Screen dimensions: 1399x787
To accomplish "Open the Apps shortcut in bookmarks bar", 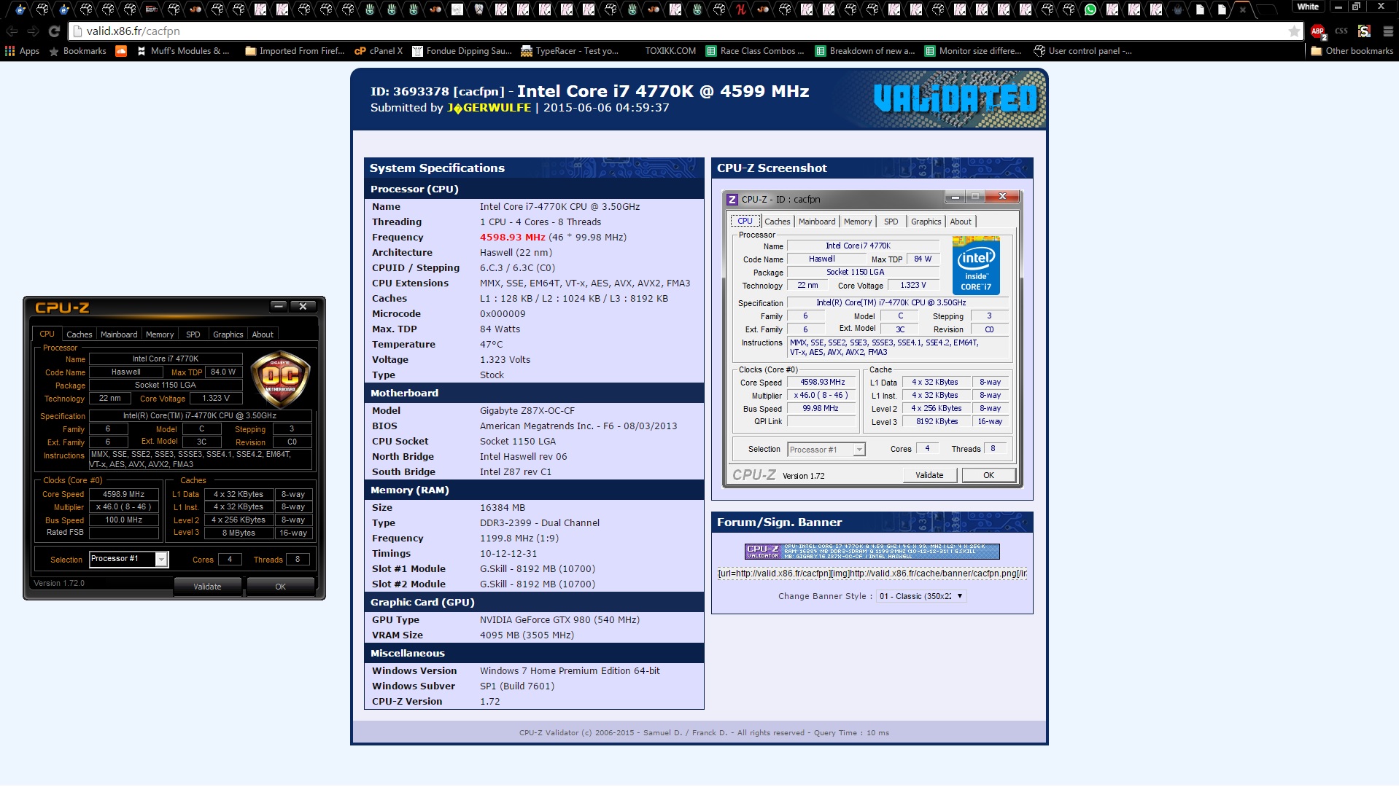I will coord(23,51).
